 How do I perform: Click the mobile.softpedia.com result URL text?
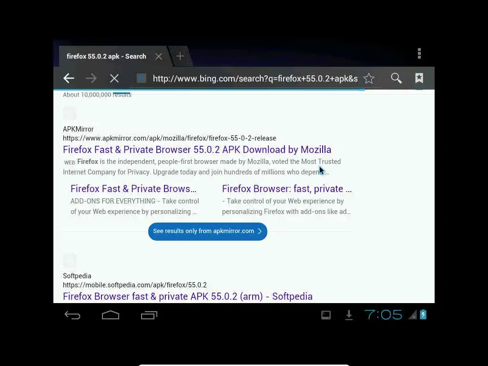click(x=135, y=285)
